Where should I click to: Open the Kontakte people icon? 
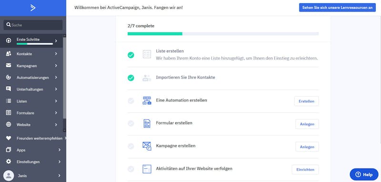[x=9, y=54]
